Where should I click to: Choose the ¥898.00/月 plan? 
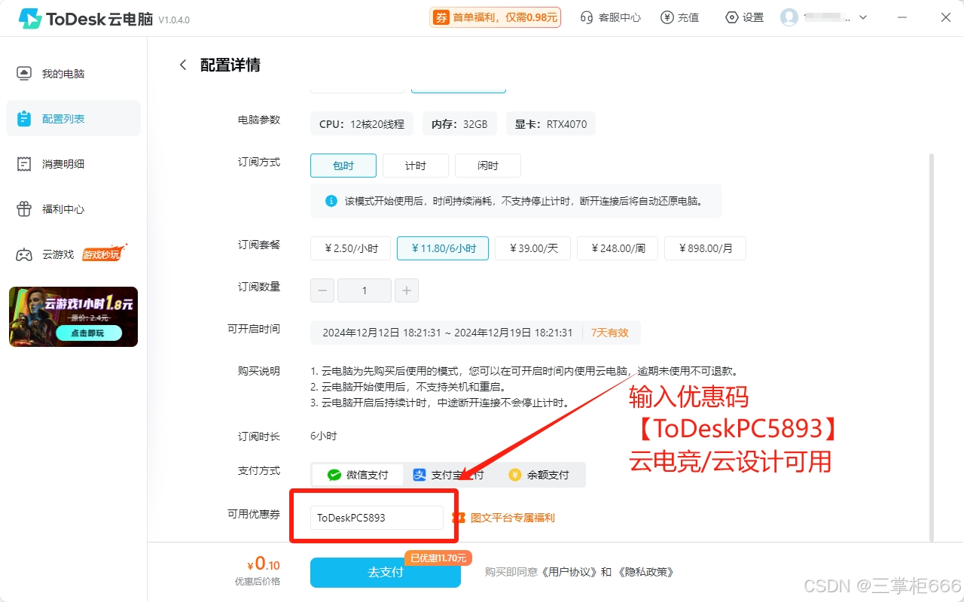(705, 248)
